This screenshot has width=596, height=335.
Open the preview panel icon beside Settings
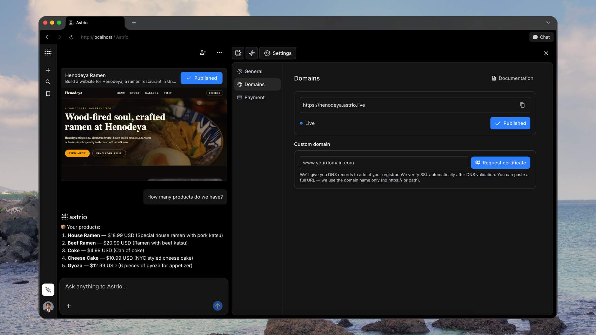238,53
